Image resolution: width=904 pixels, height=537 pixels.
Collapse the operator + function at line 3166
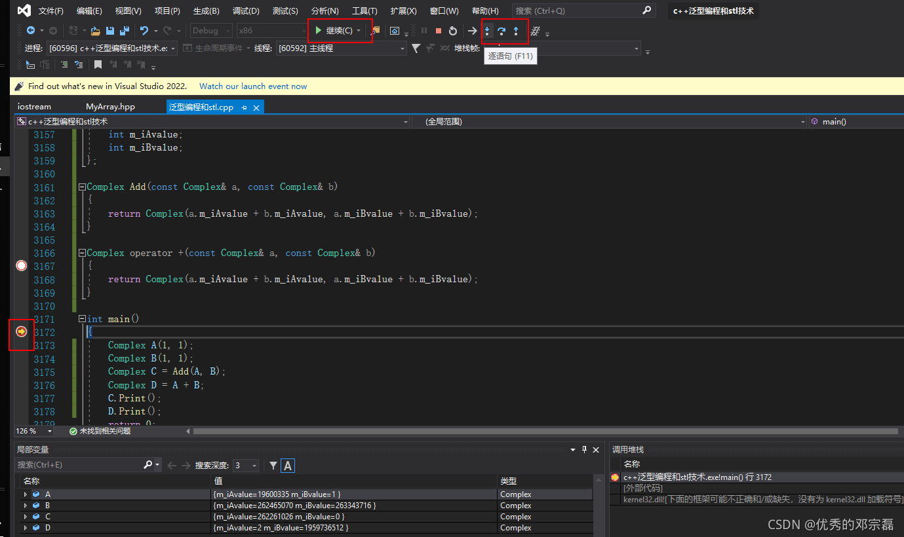(x=82, y=253)
